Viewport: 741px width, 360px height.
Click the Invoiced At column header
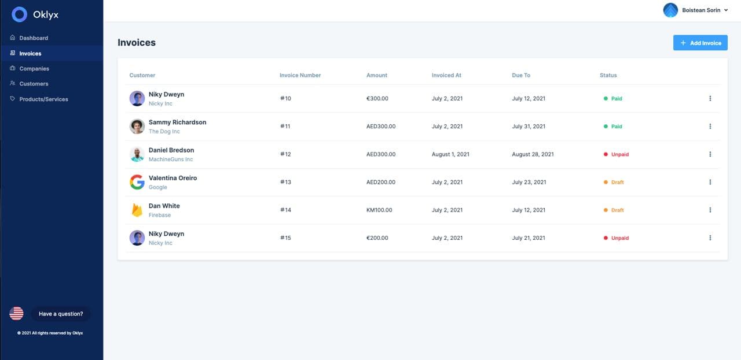[x=446, y=75]
